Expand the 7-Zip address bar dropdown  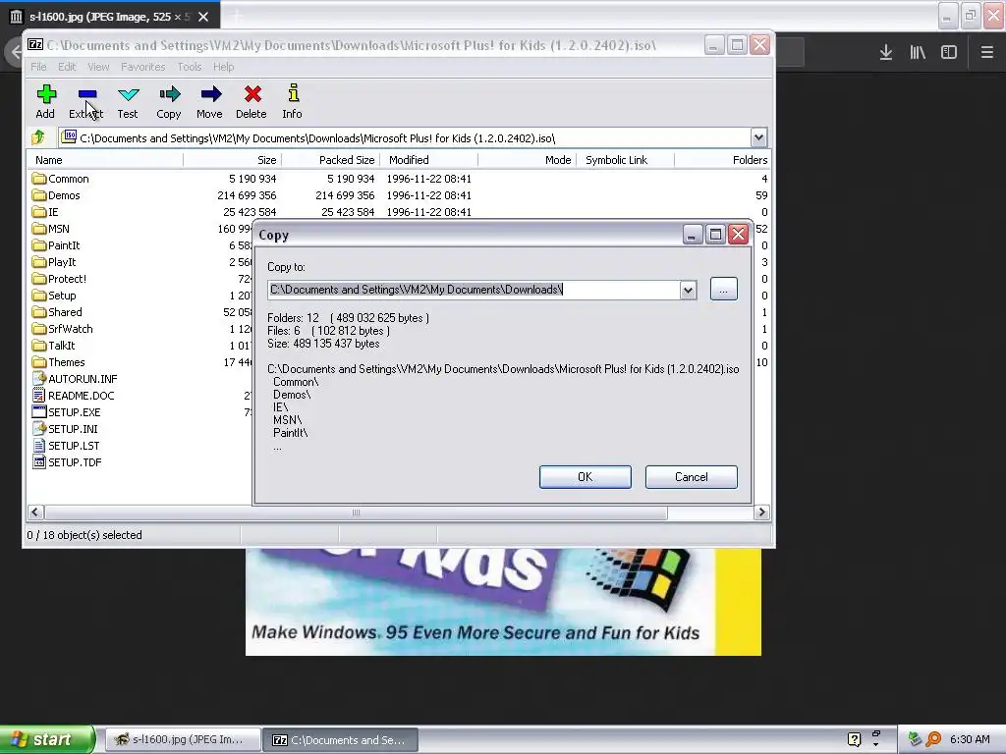coord(758,137)
